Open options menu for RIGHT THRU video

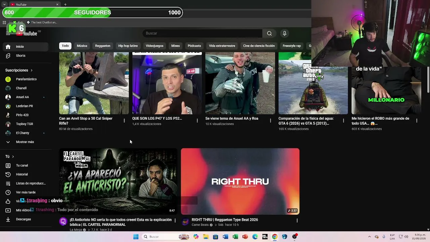coord(297,220)
